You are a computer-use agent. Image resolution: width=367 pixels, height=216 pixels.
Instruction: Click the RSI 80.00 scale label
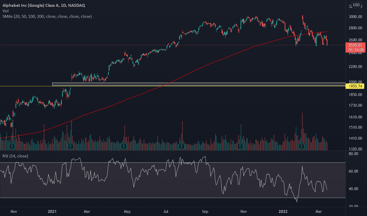click(x=353, y=154)
